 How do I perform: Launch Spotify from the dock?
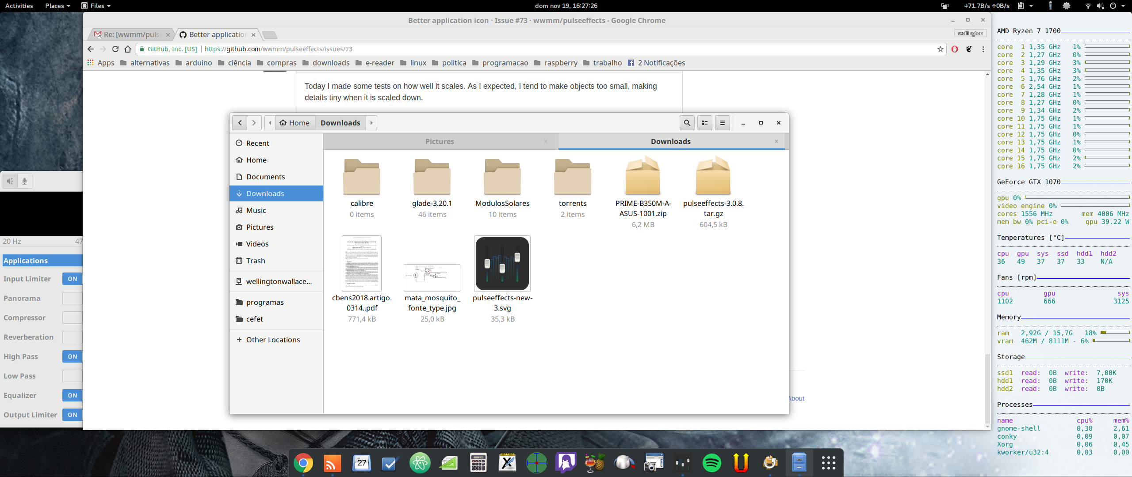tap(711, 463)
